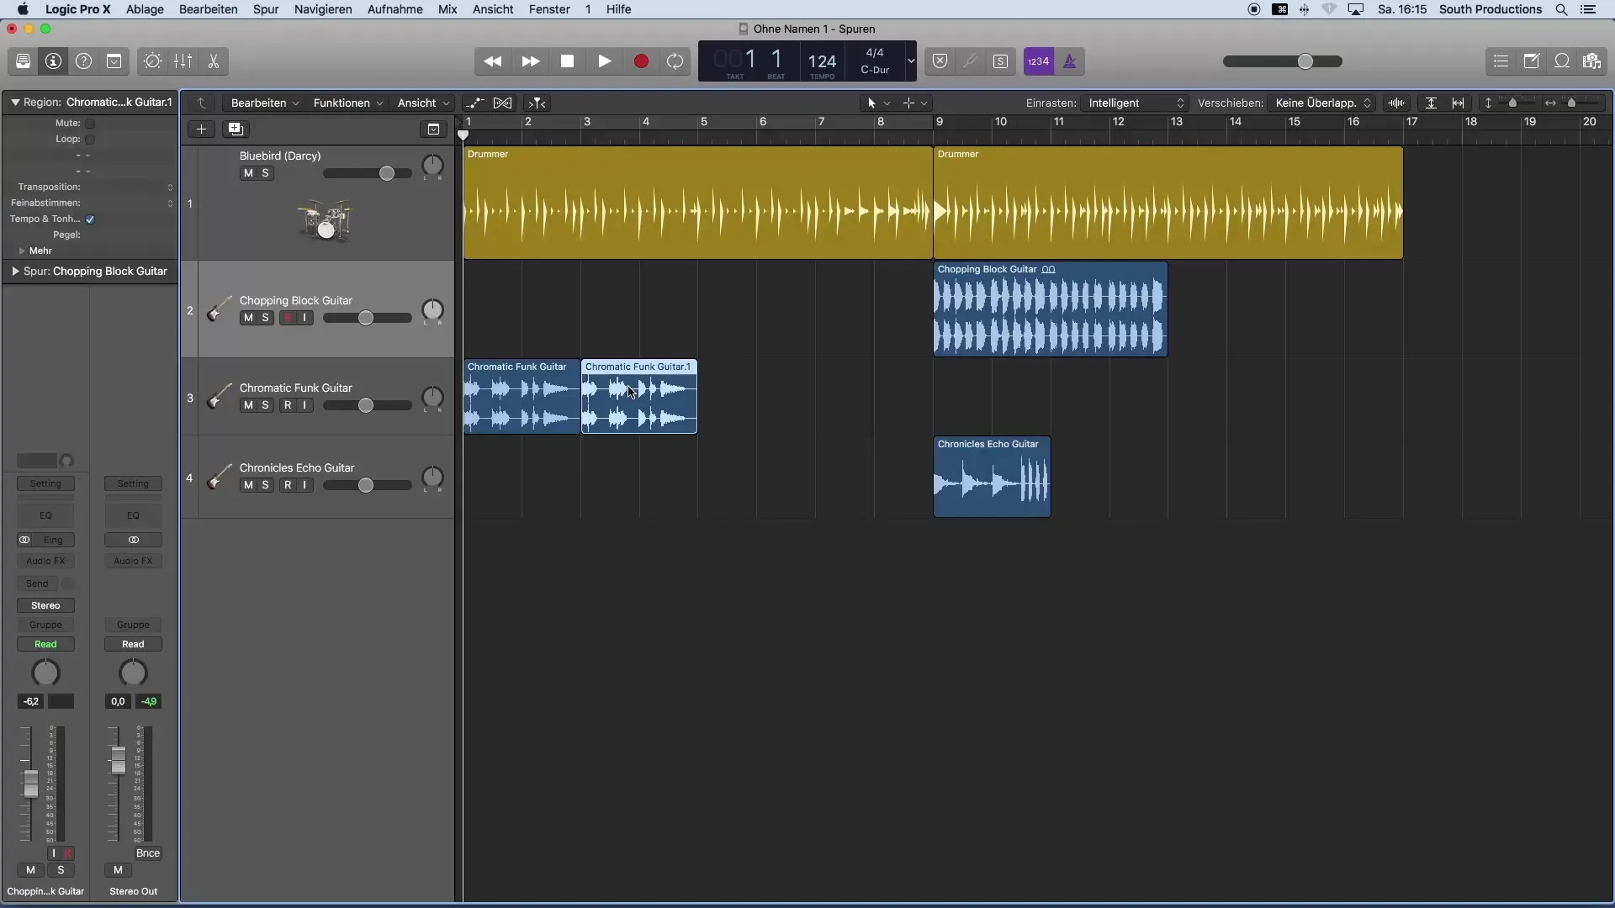Adjust the Chopping Block Guitar volume slider
The height and width of the screenshot is (908, 1615).
pyautogui.click(x=368, y=318)
